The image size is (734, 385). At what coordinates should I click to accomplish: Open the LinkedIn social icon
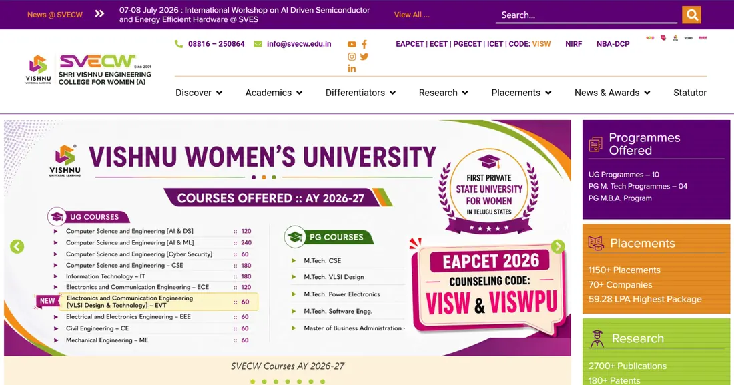coord(352,69)
